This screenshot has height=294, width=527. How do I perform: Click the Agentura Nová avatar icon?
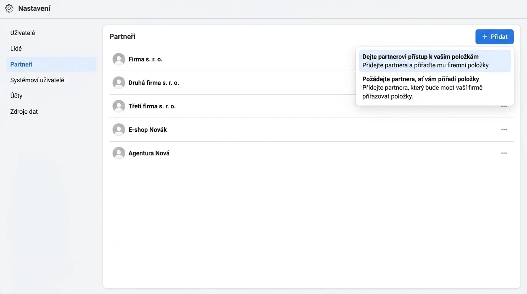119,153
